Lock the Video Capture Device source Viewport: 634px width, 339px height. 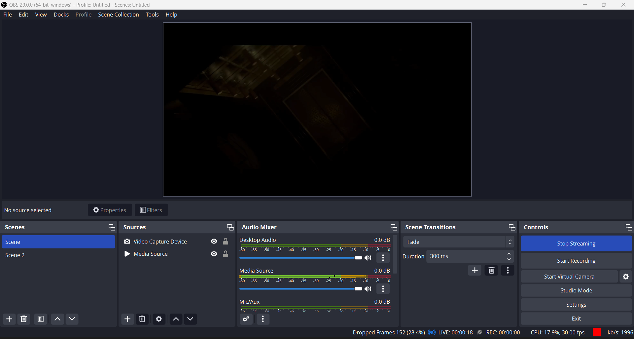226,242
